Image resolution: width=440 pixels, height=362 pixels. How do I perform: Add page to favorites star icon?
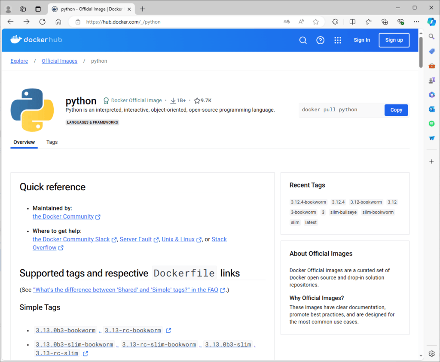pyautogui.click(x=316, y=22)
